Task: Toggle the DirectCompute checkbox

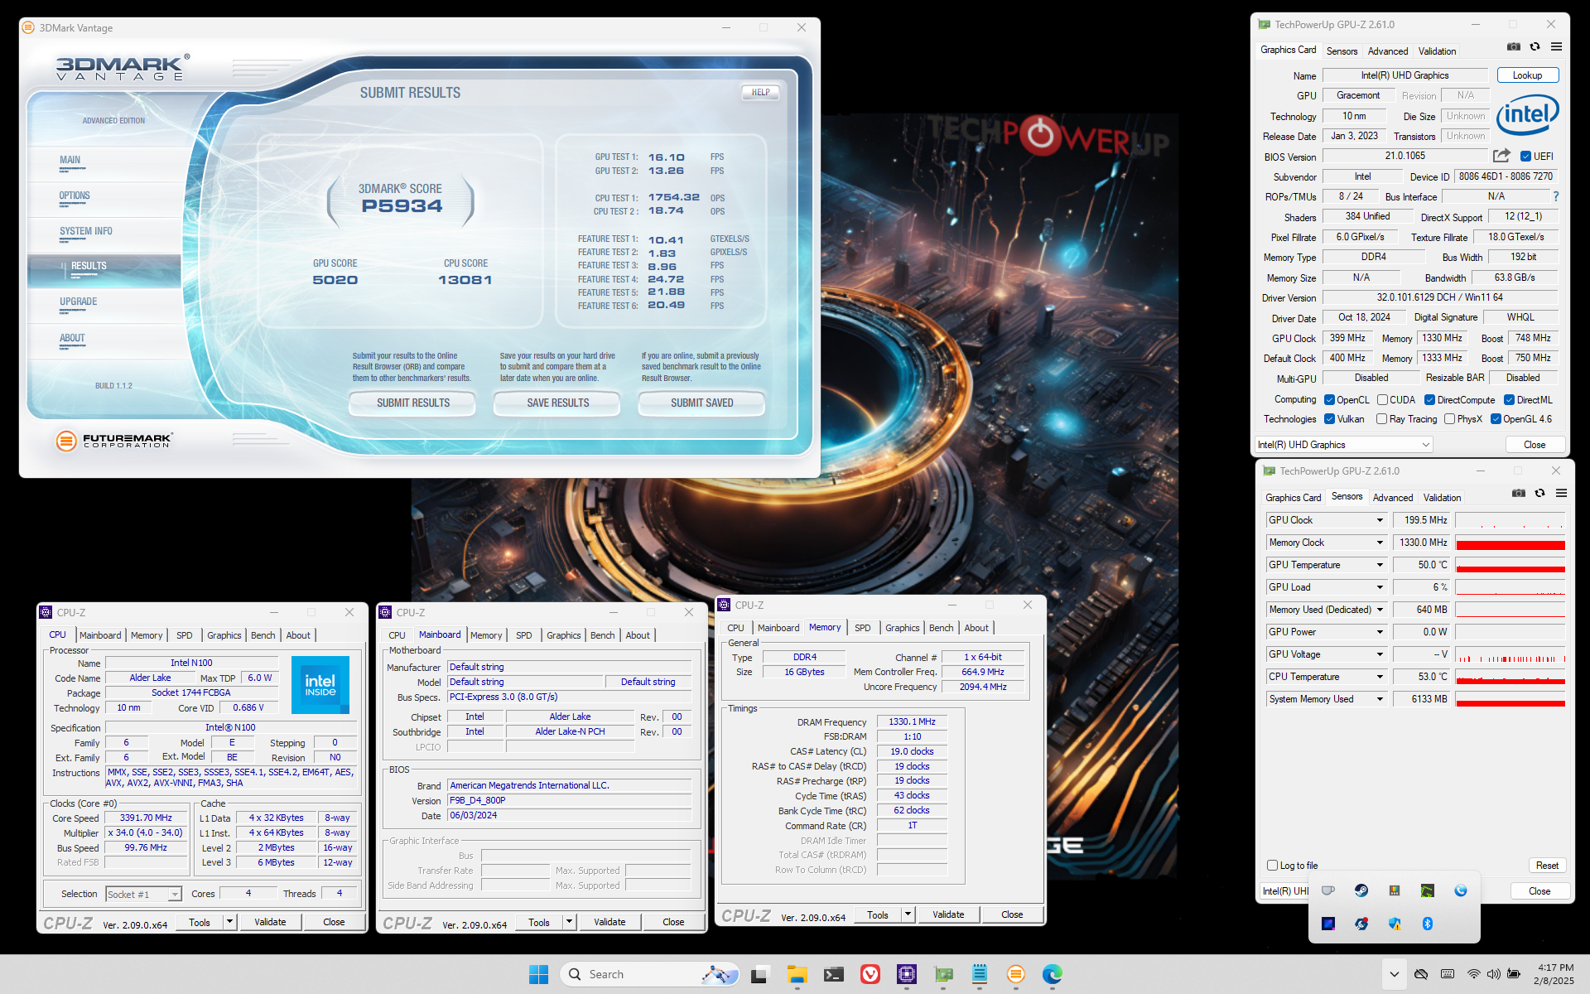Action: [x=1429, y=400]
